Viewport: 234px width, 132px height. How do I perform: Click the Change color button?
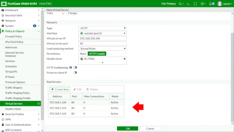(x=73, y=13)
